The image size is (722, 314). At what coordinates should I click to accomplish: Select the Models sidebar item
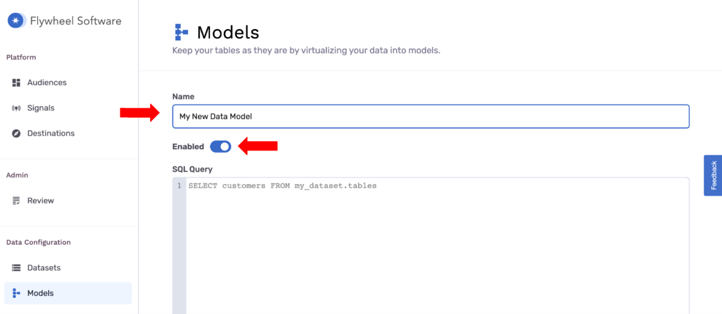click(x=68, y=293)
